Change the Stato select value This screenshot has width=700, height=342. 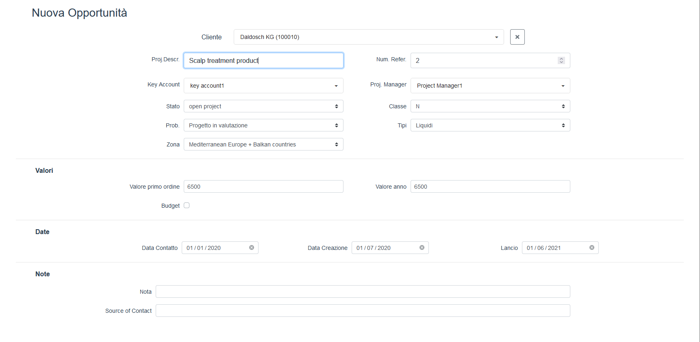click(263, 106)
